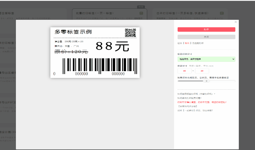Click the offset correction slider handle

206,81
